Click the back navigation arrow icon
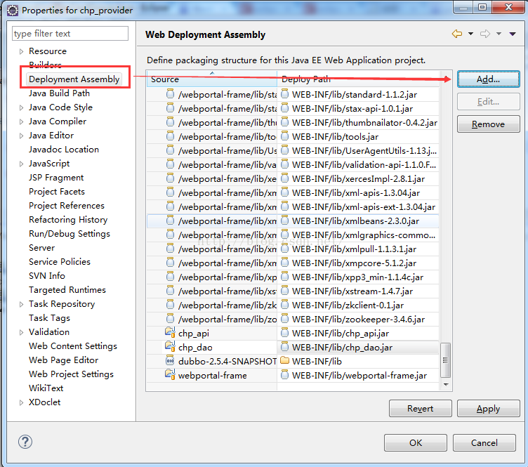Screen dimensions: 528x467 click(x=457, y=34)
